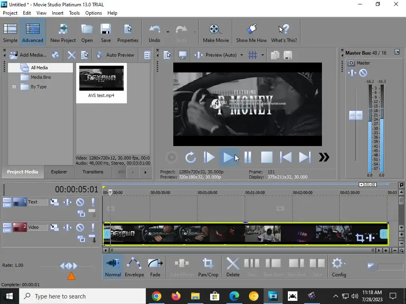The height and width of the screenshot is (304, 406).
Task: Remove selected media with X icon
Action: [72, 55]
